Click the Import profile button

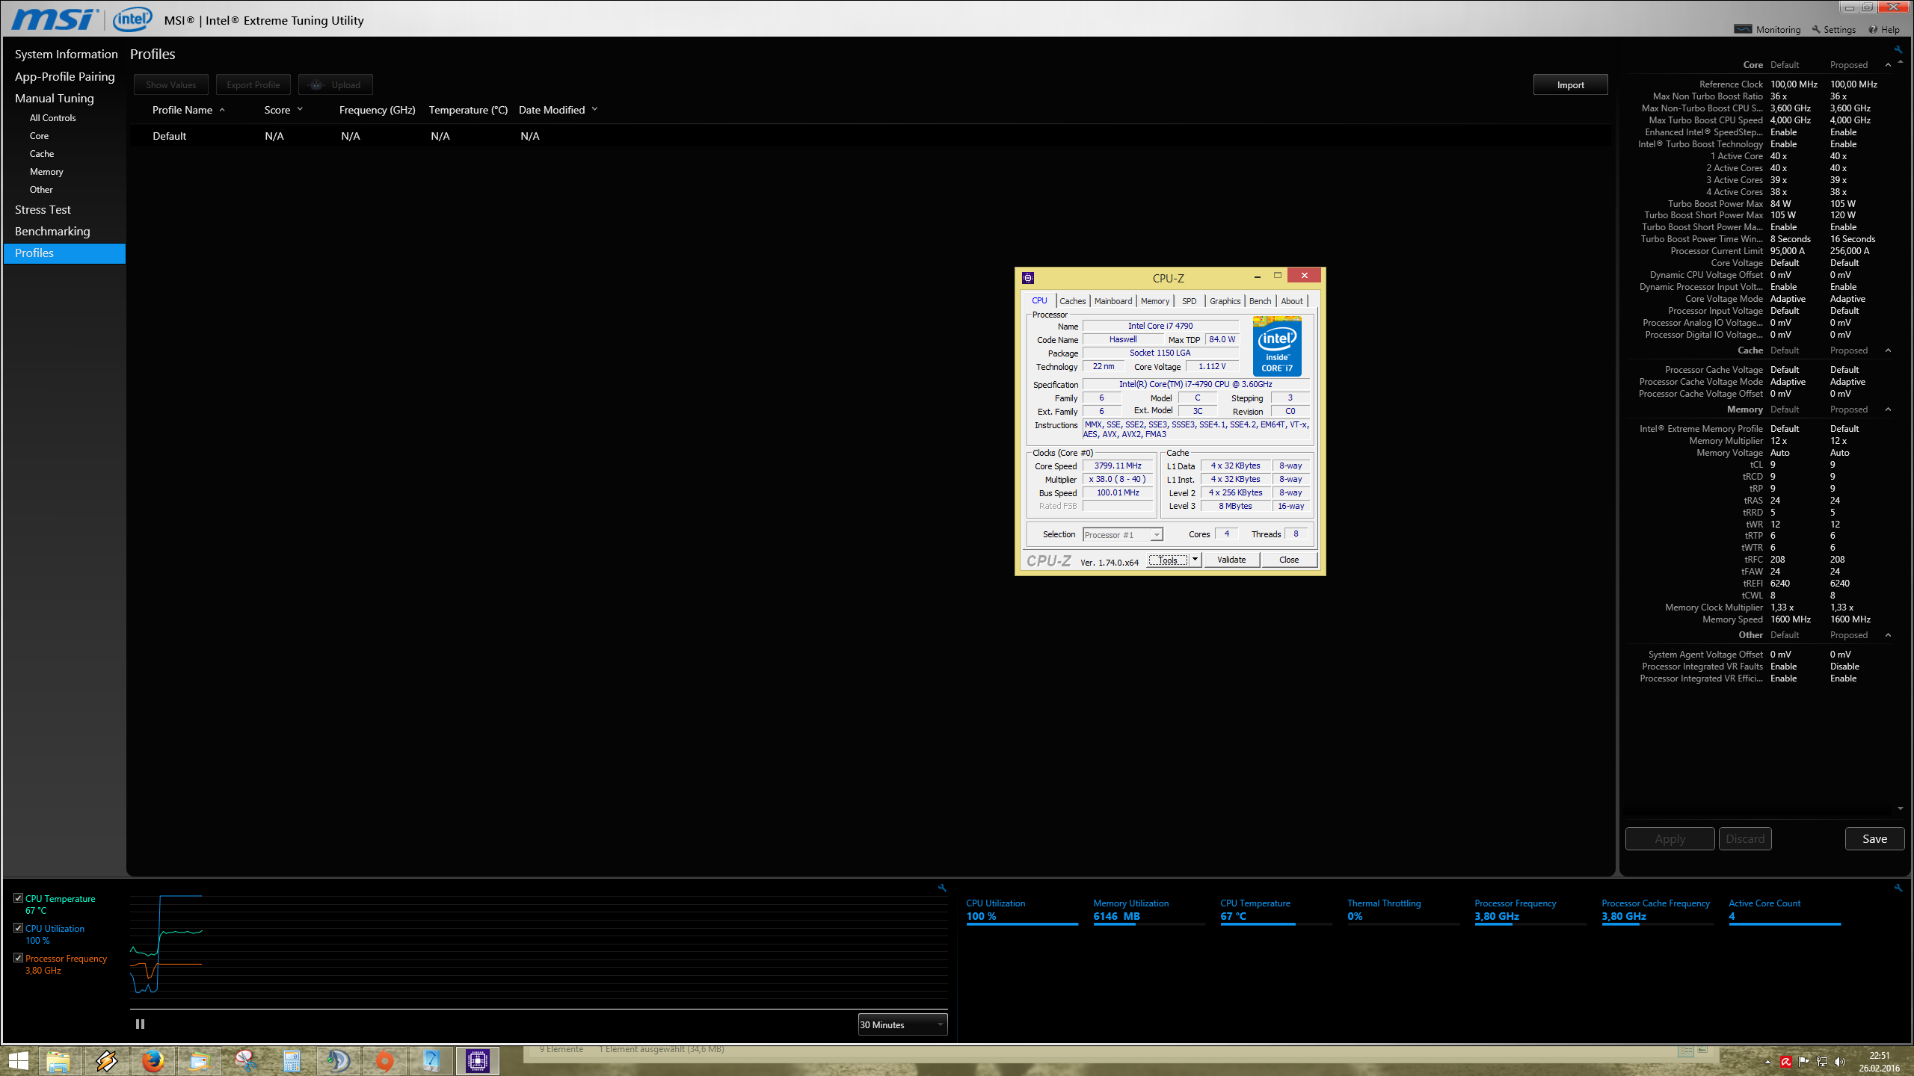(x=1570, y=85)
